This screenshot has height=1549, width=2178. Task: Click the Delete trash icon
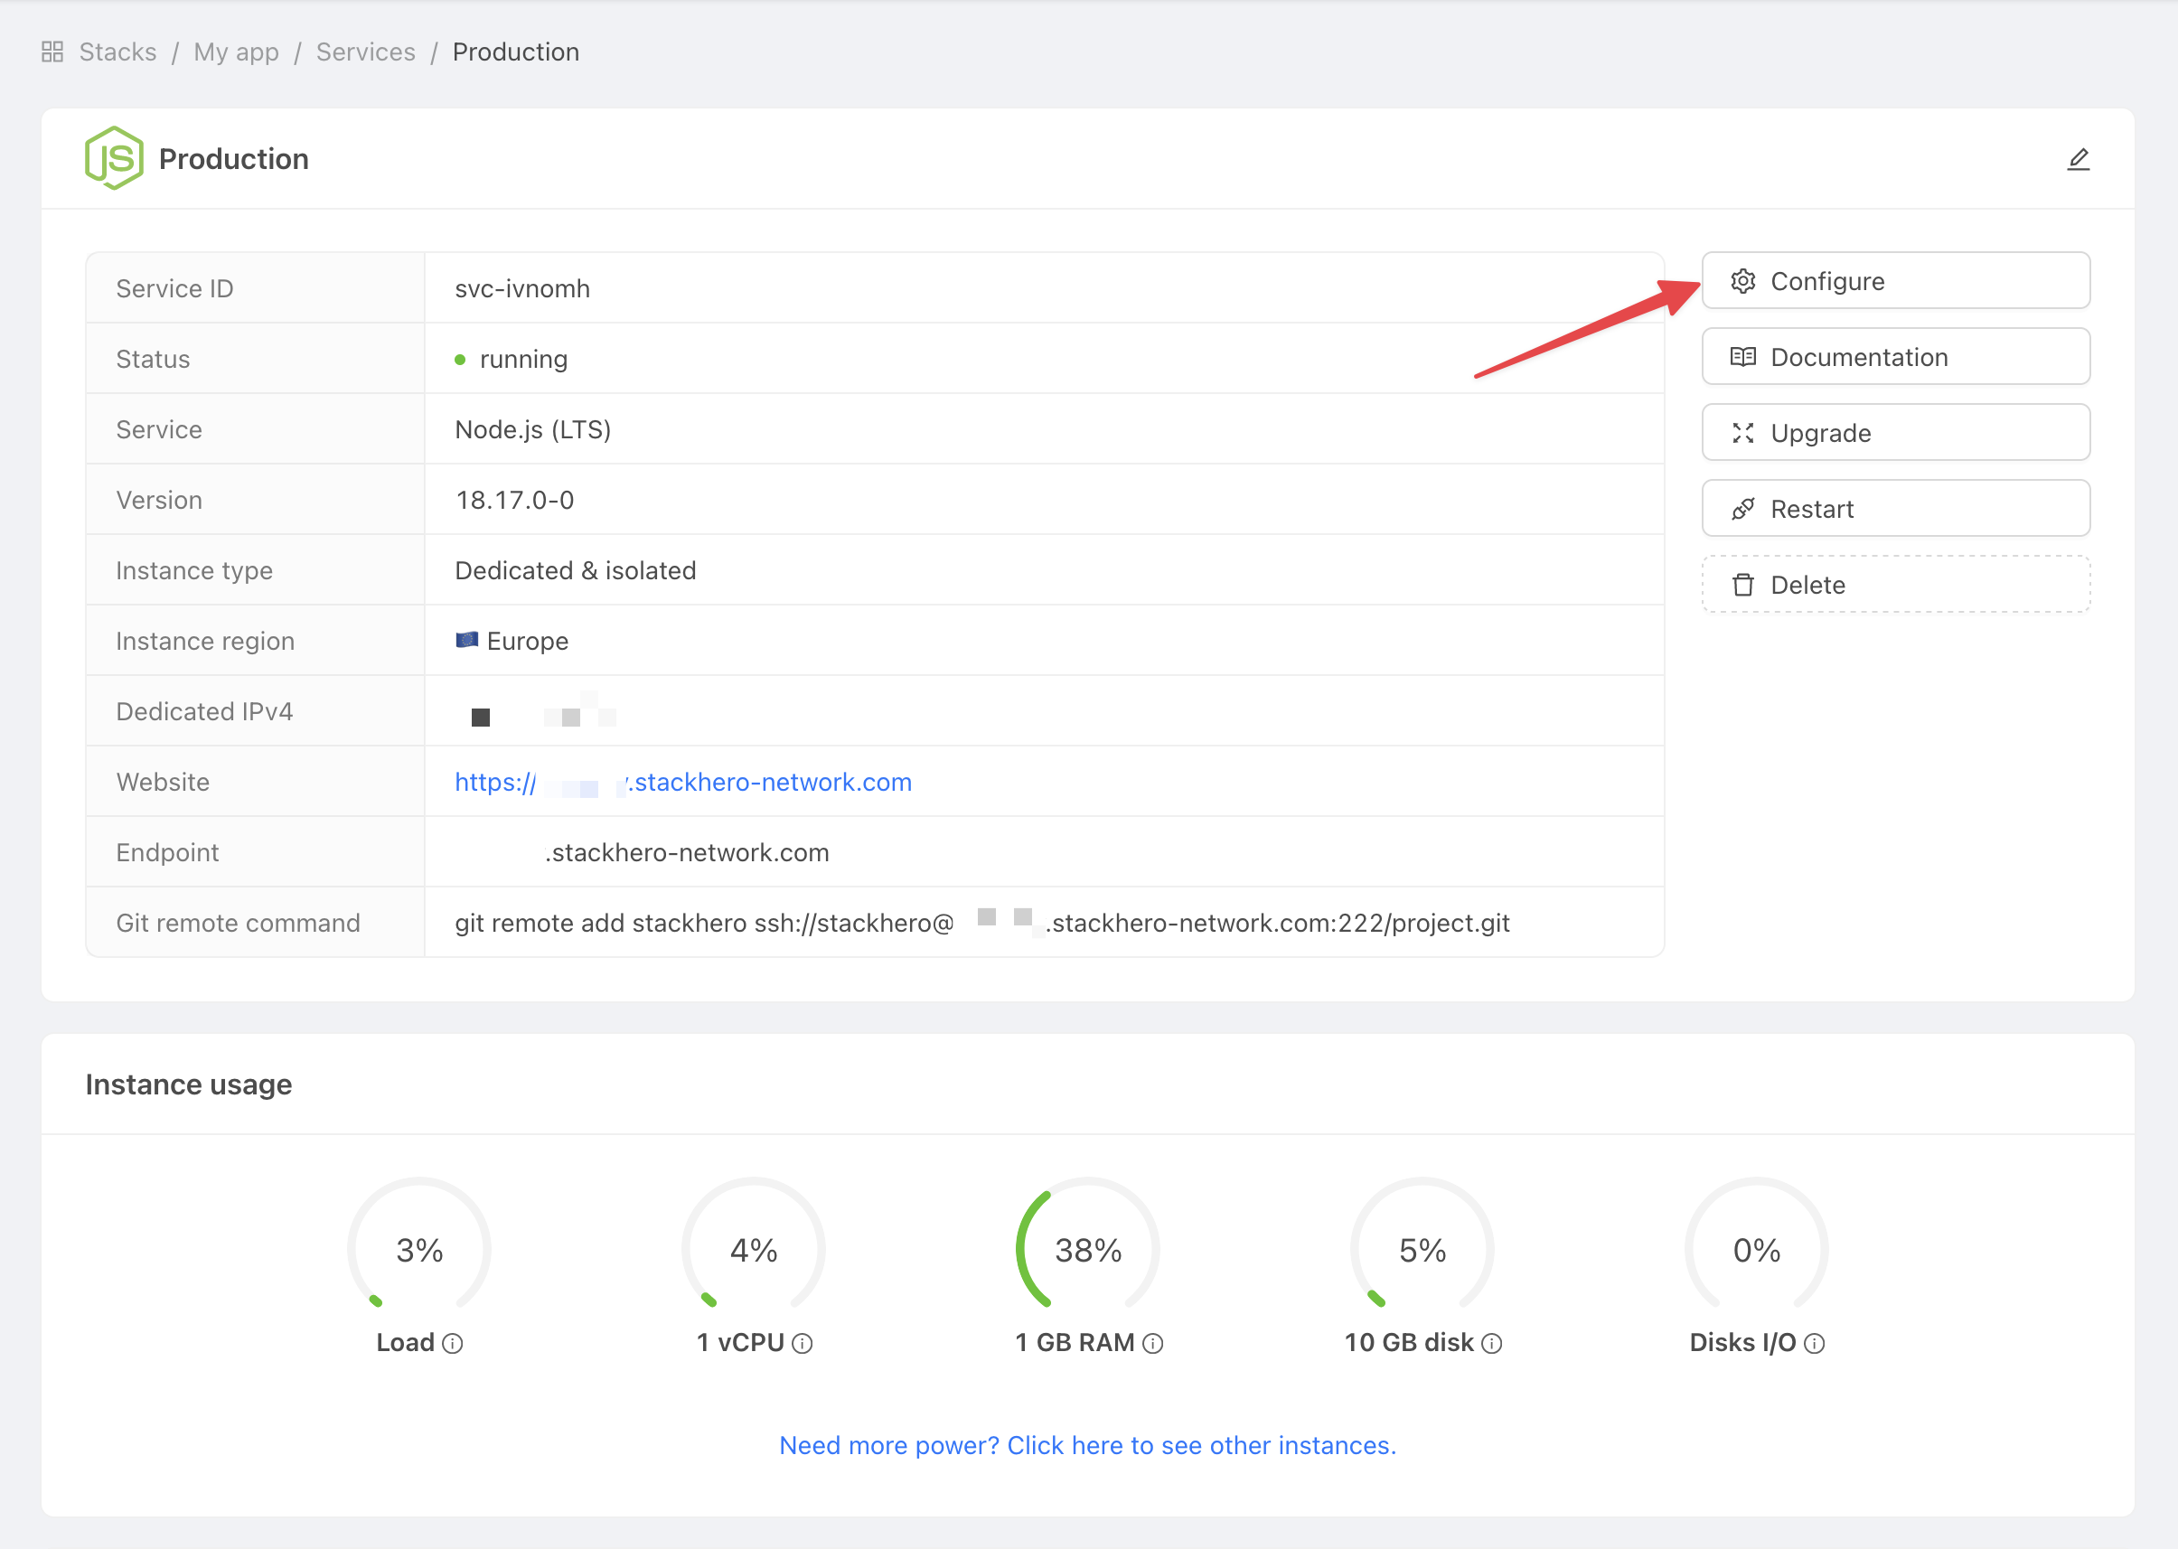(x=1743, y=584)
